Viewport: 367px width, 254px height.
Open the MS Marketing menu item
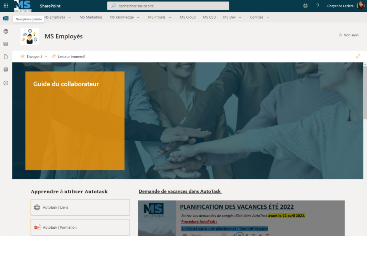pyautogui.click(x=91, y=17)
